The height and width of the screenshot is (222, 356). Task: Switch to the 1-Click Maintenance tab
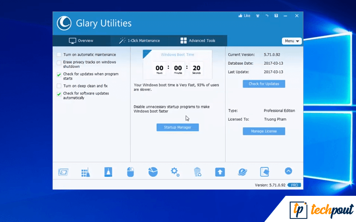click(x=139, y=41)
